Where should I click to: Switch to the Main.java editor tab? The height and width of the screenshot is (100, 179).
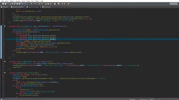(4, 7)
